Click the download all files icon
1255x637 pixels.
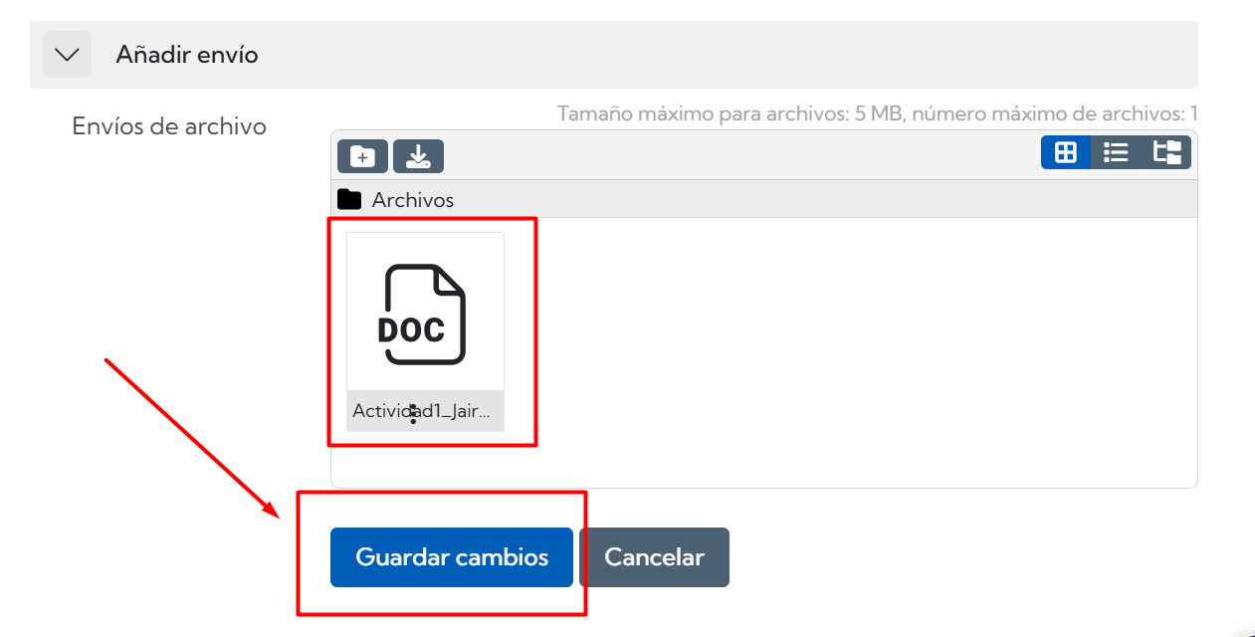coord(418,156)
